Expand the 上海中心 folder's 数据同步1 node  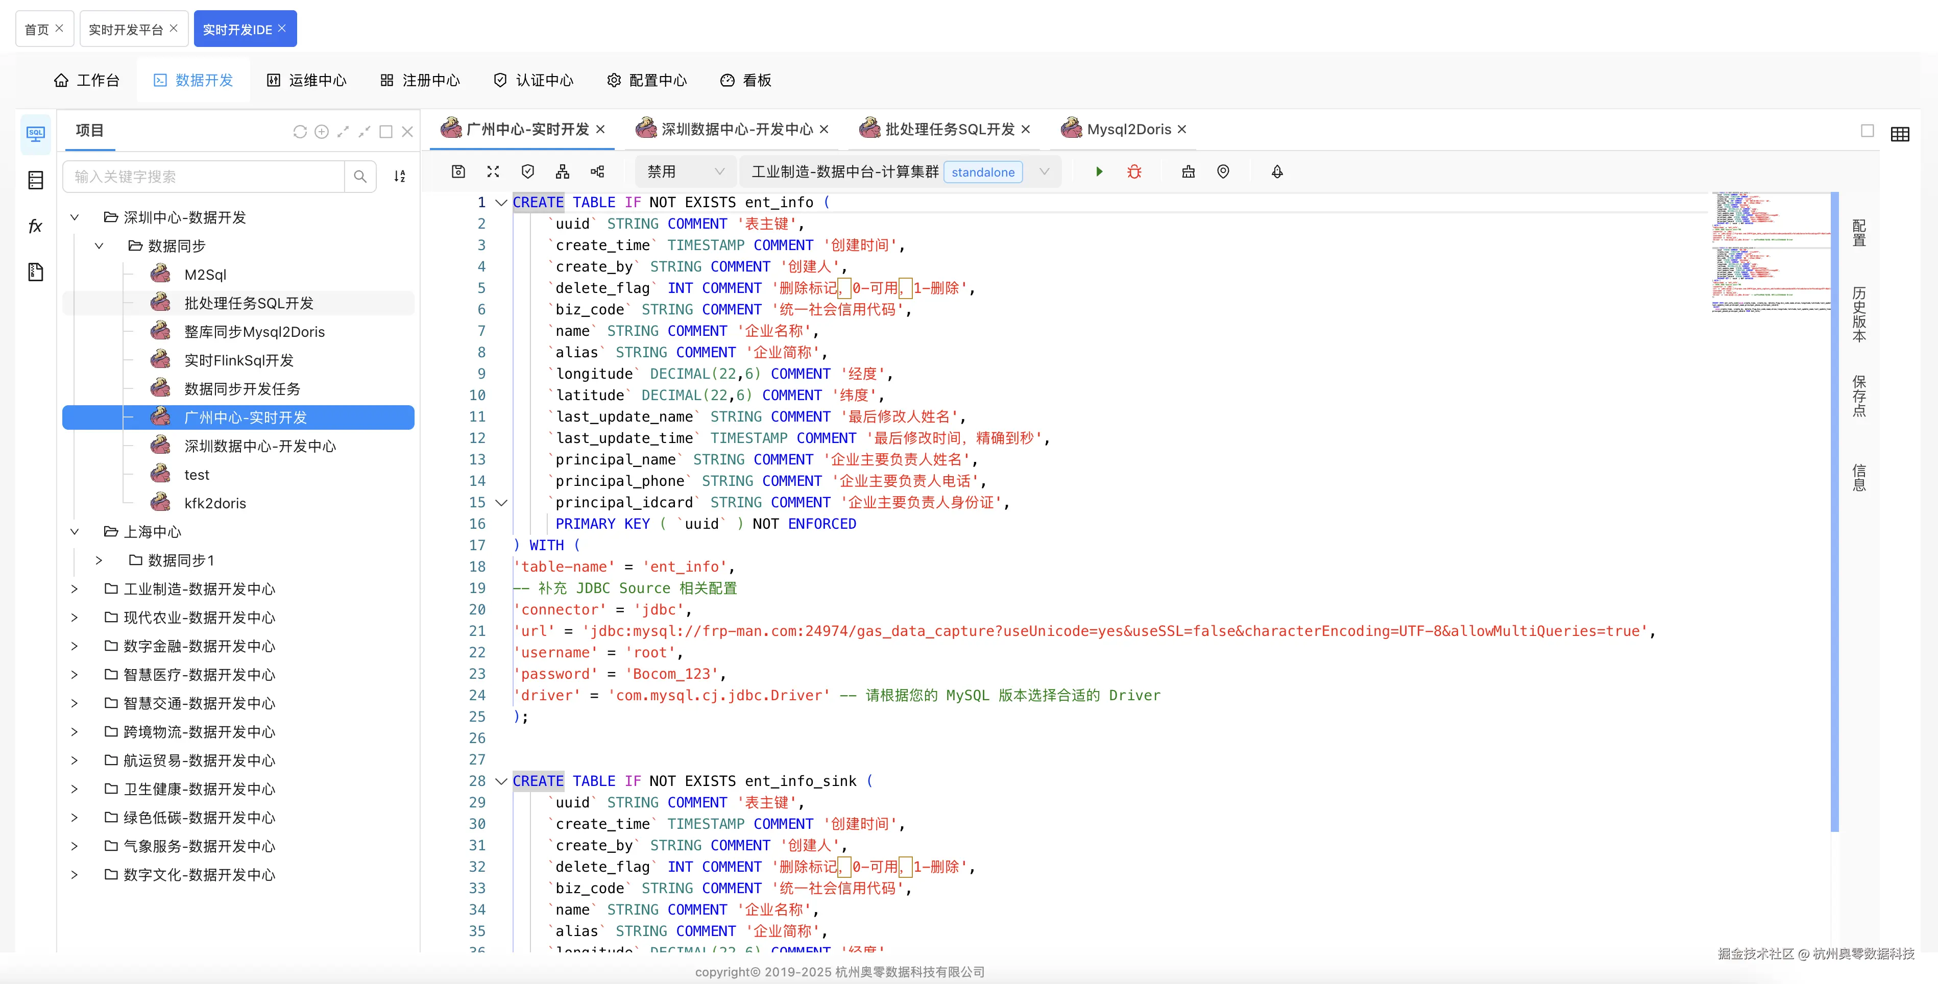(100, 560)
